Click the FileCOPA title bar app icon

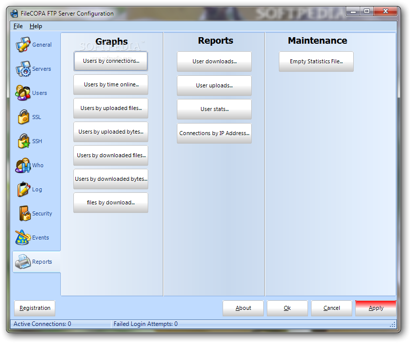click(x=14, y=14)
